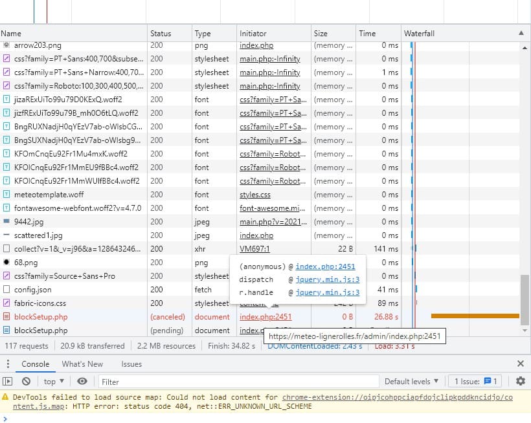Image resolution: width=531 pixels, height=423 pixels.
Task: Sort by the Type column header
Action: (214, 33)
